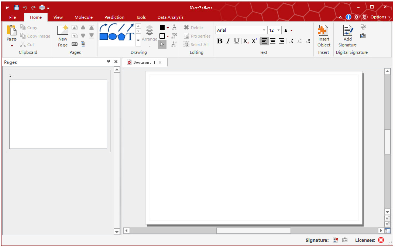Open the Options menu
The height and width of the screenshot is (247, 395).
[x=380, y=17]
